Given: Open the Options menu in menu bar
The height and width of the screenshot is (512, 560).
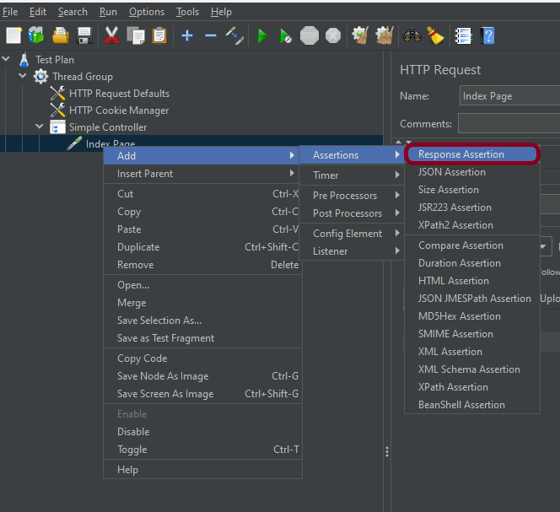Looking at the screenshot, I should [x=147, y=12].
